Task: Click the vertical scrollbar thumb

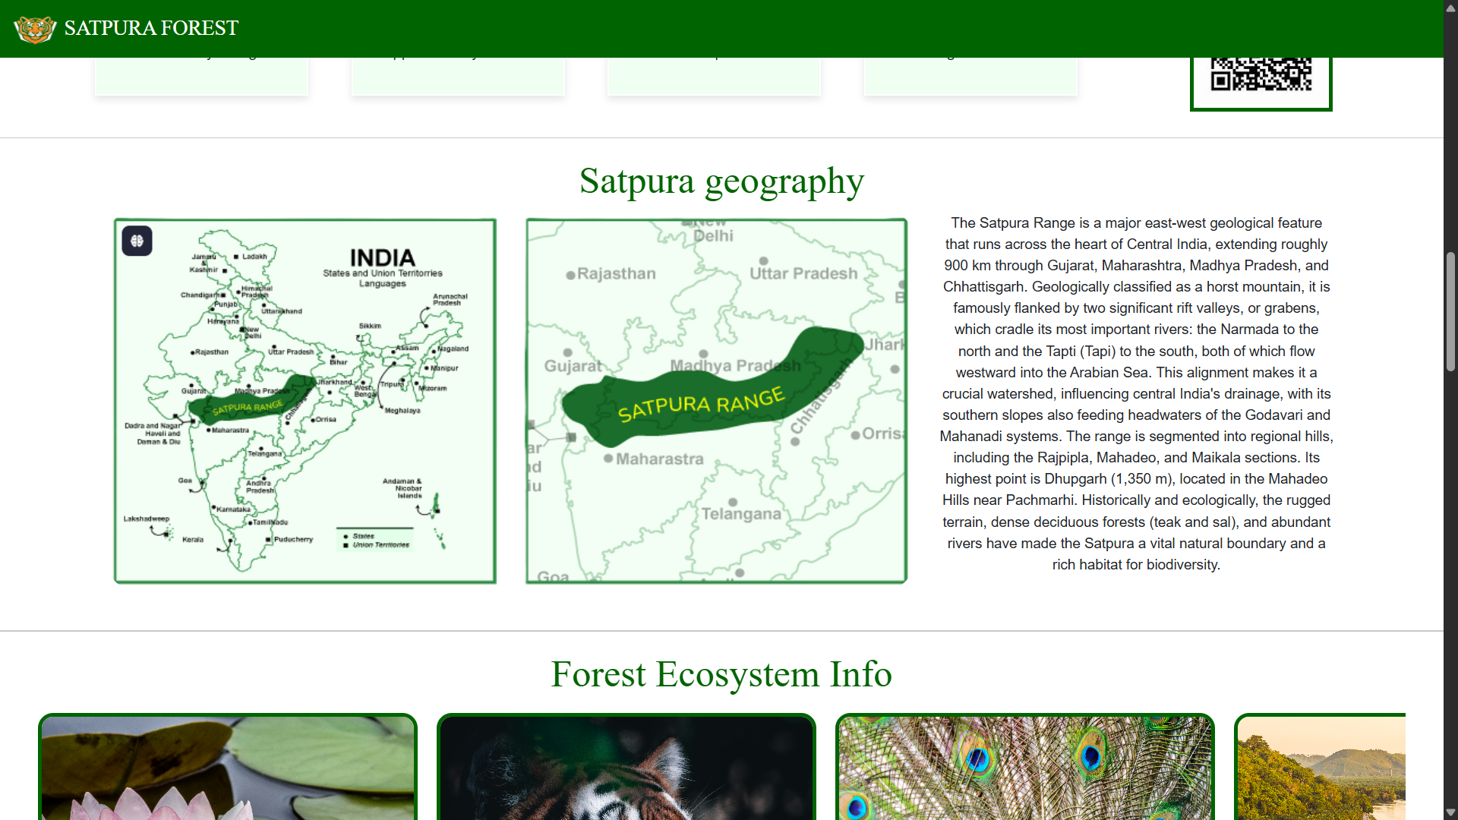Action: (x=1450, y=311)
